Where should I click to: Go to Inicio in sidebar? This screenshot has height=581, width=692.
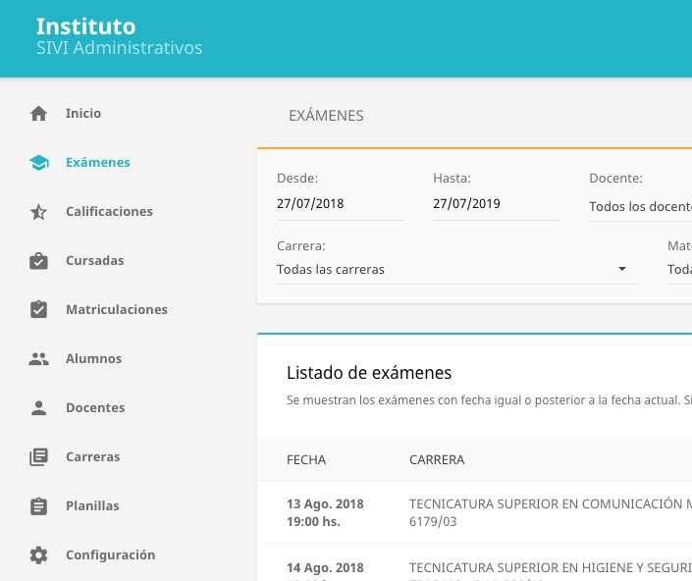point(83,114)
